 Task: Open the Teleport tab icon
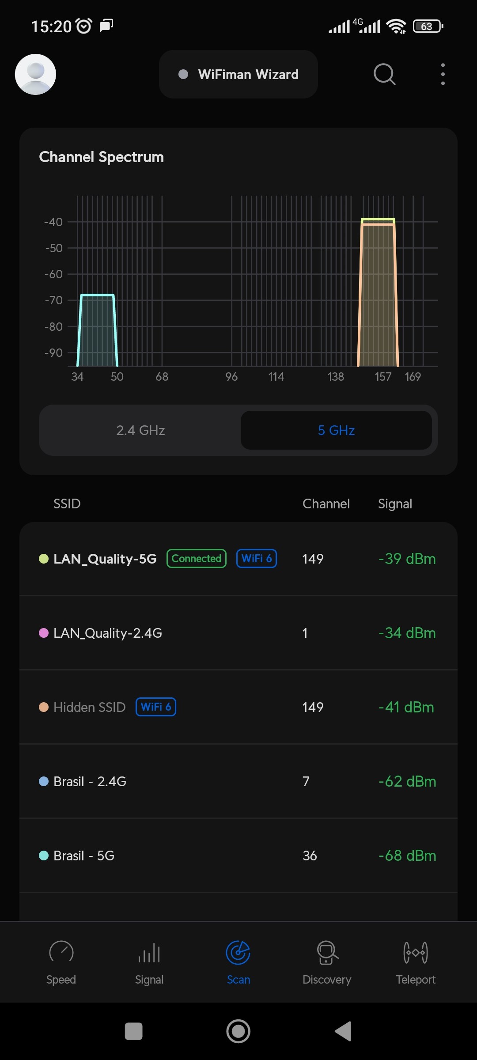(x=415, y=953)
